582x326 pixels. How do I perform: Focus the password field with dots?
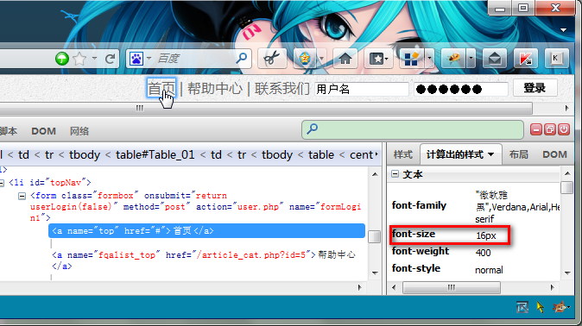coord(461,89)
